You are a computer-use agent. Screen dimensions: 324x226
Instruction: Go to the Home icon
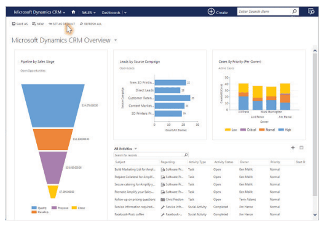pyautogui.click(x=73, y=12)
